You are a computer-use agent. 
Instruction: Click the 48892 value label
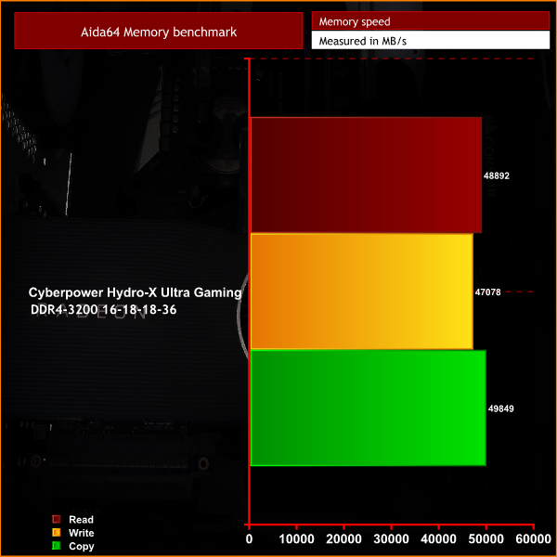click(497, 175)
